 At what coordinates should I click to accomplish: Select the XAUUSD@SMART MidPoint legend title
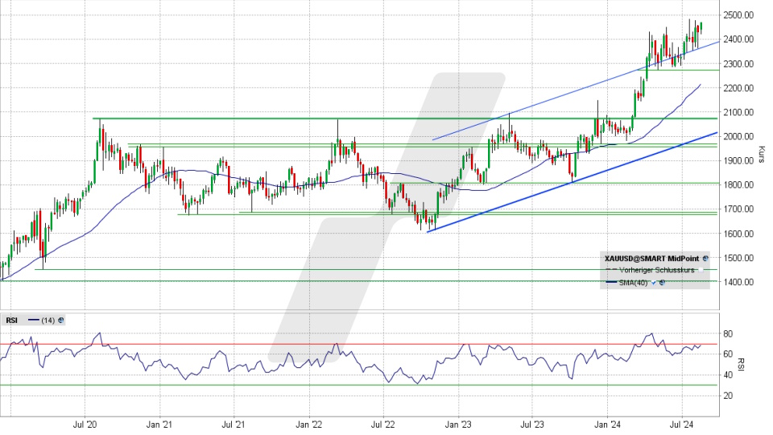point(651,259)
